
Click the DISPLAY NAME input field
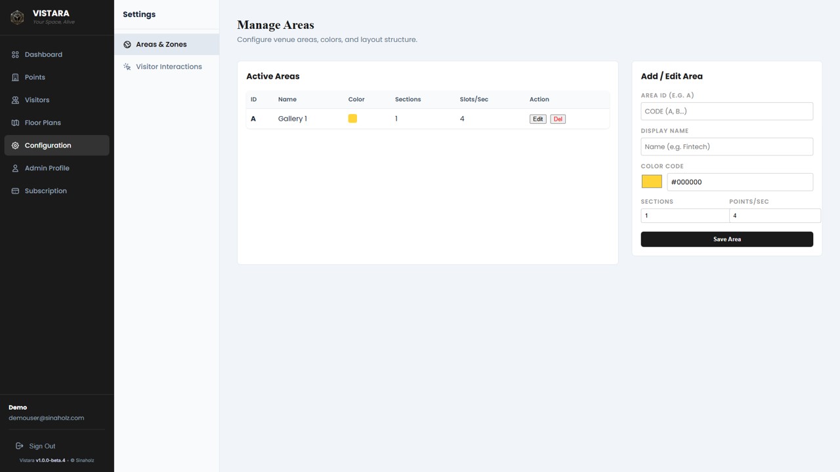coord(726,146)
